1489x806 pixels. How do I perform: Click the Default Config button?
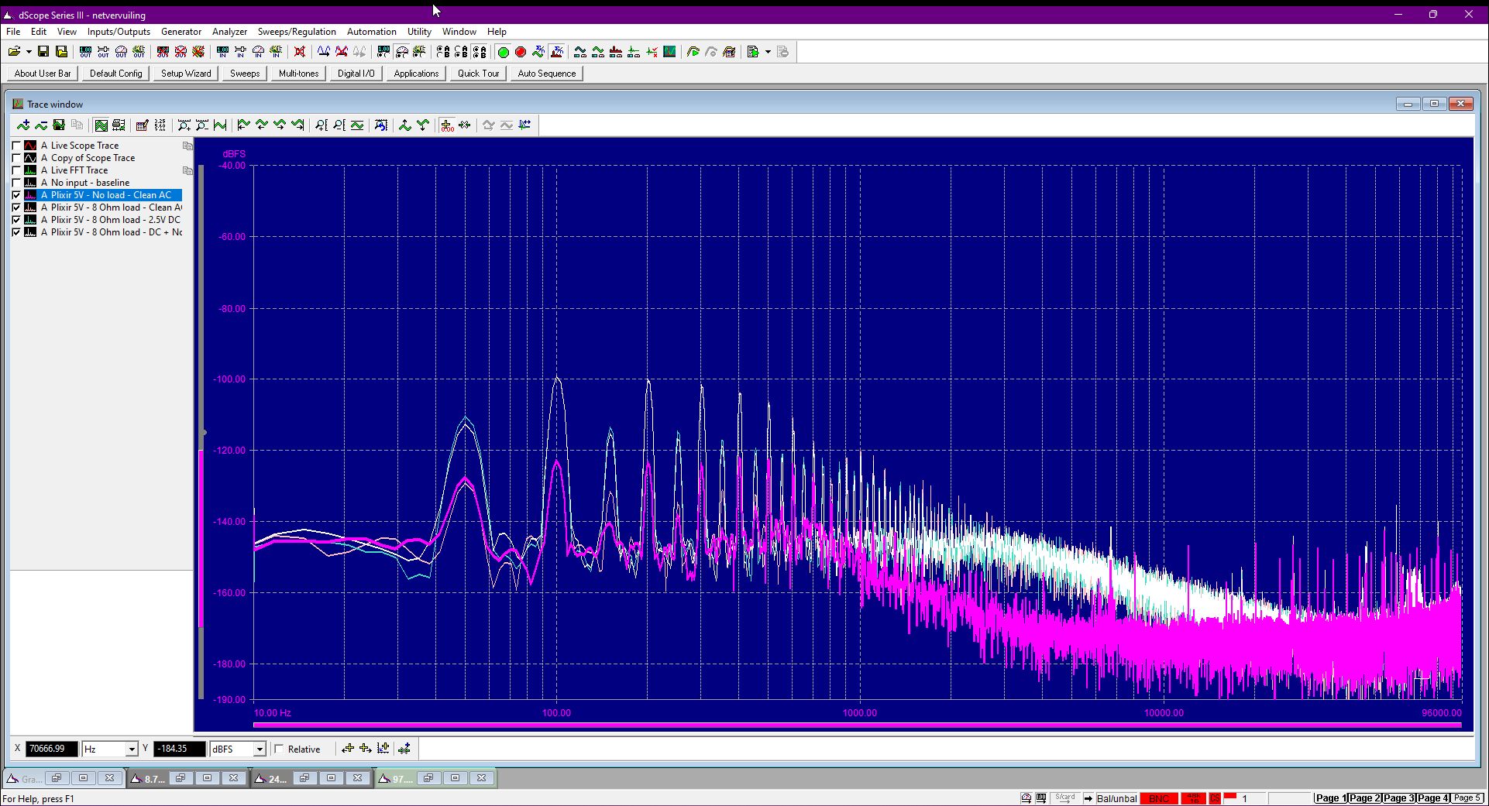(116, 74)
